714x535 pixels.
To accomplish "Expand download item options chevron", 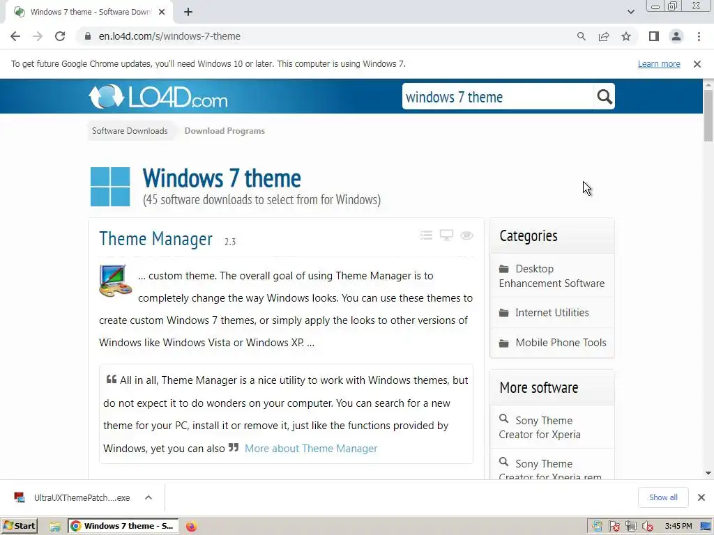I will pos(149,497).
